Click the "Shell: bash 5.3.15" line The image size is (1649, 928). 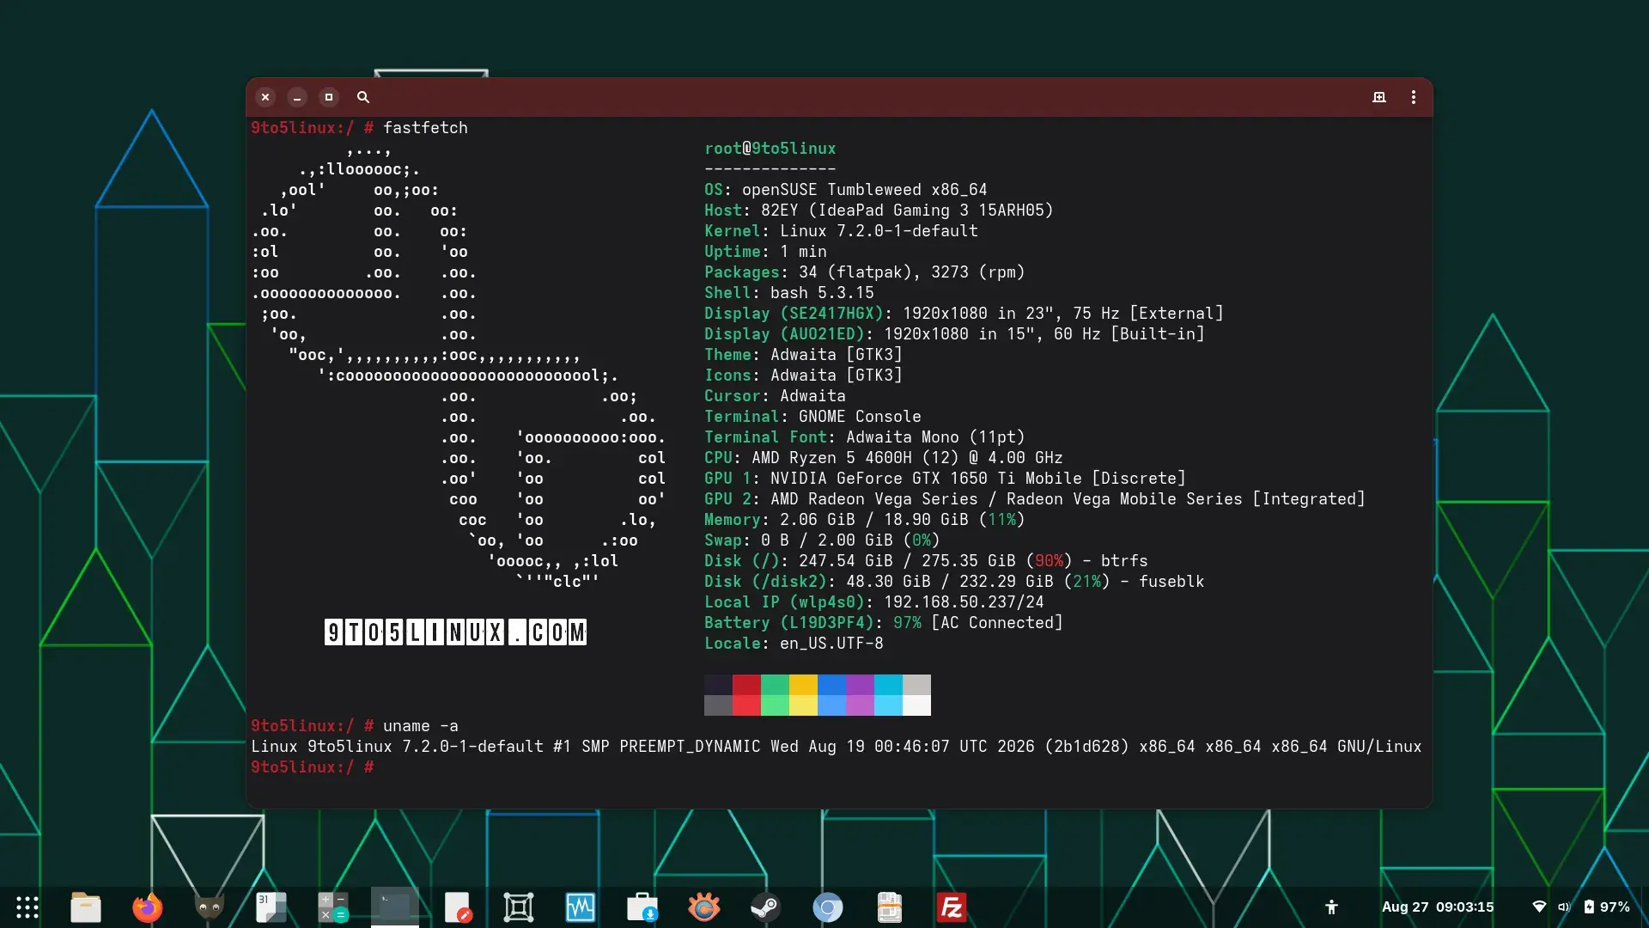pyautogui.click(x=788, y=293)
